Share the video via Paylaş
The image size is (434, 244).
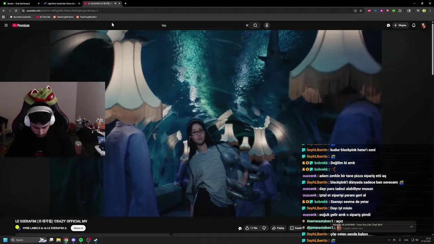tap(278, 228)
